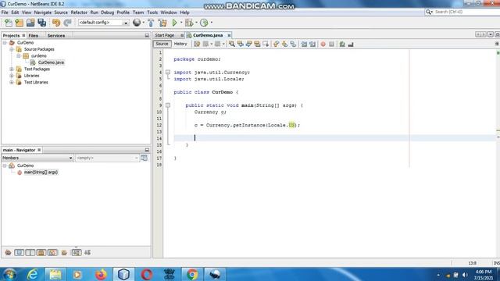This screenshot has height=281, width=500.
Task: Open the Tools menu
Action: (x=152, y=12)
